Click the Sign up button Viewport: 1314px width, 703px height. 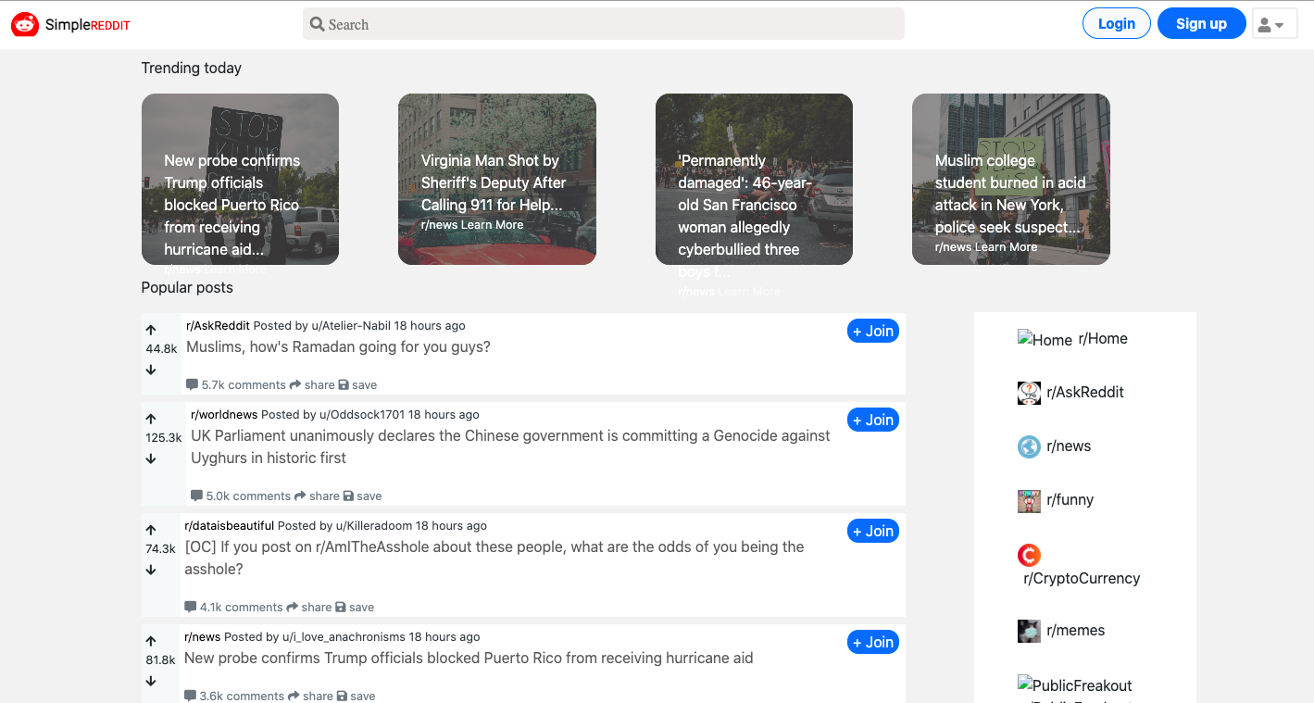(x=1201, y=24)
